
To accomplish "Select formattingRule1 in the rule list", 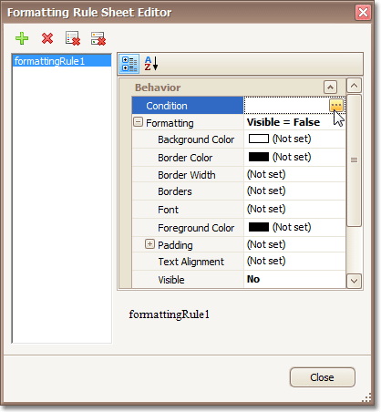I will click(x=62, y=61).
